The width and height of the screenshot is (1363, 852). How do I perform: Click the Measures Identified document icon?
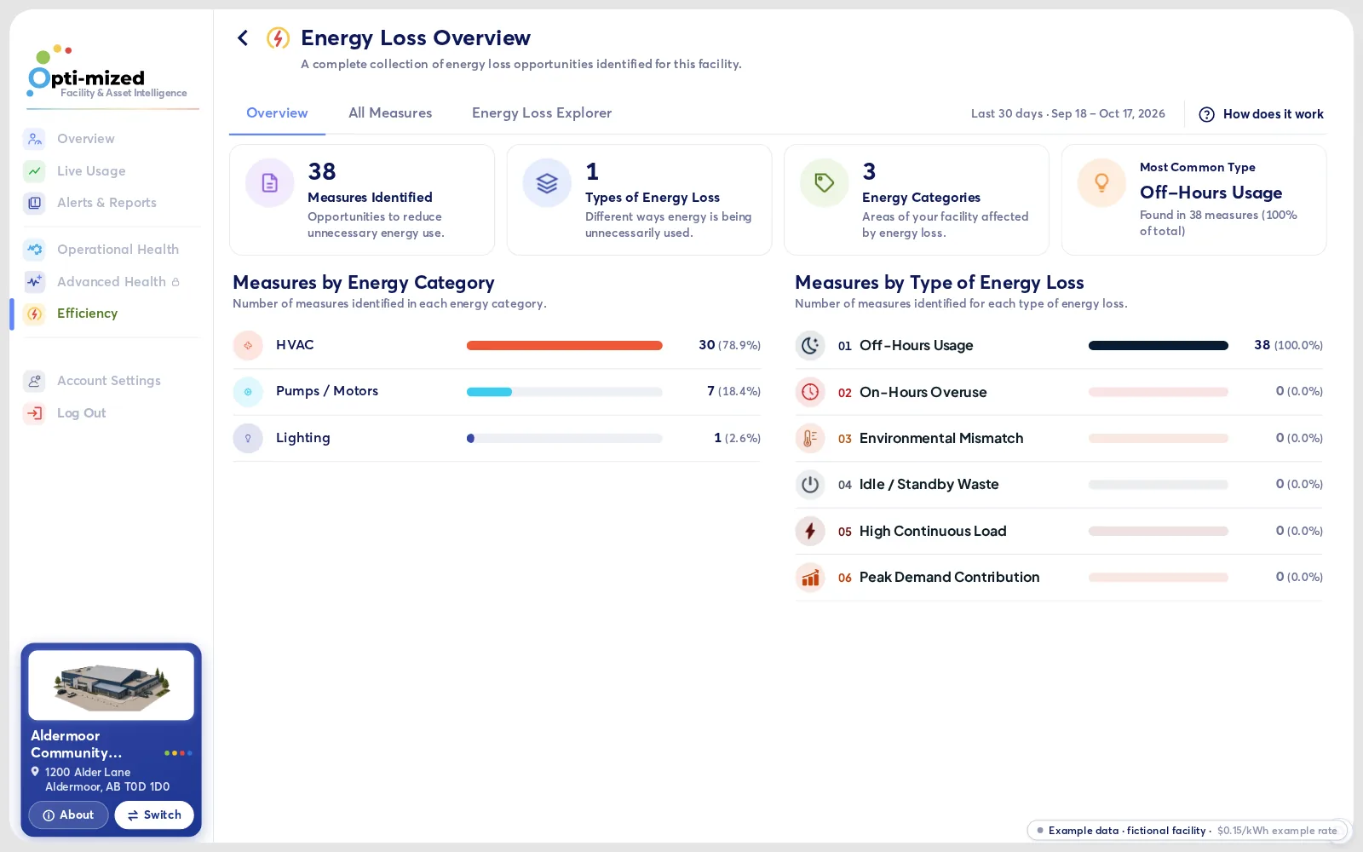tap(270, 182)
